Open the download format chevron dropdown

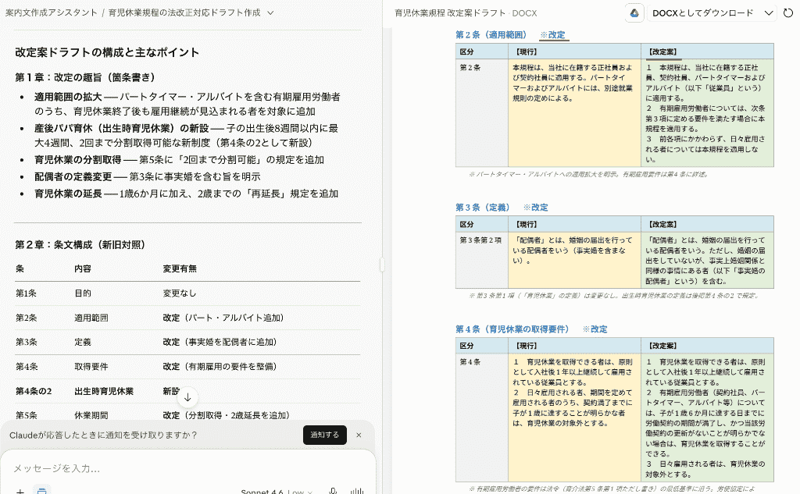[769, 13]
